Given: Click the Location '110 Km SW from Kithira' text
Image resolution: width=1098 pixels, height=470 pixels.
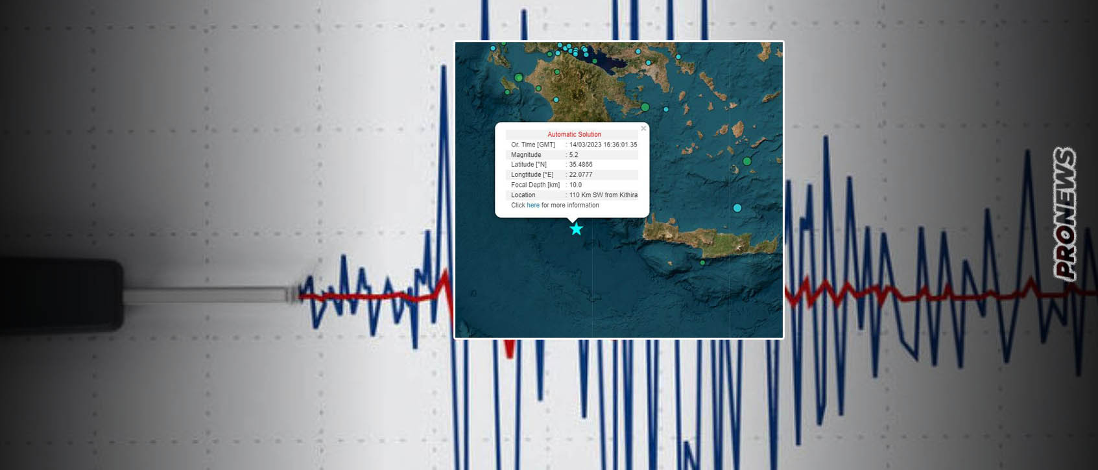Looking at the screenshot, I should [x=603, y=195].
